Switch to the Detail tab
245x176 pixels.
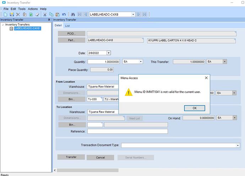click(x=58, y=25)
